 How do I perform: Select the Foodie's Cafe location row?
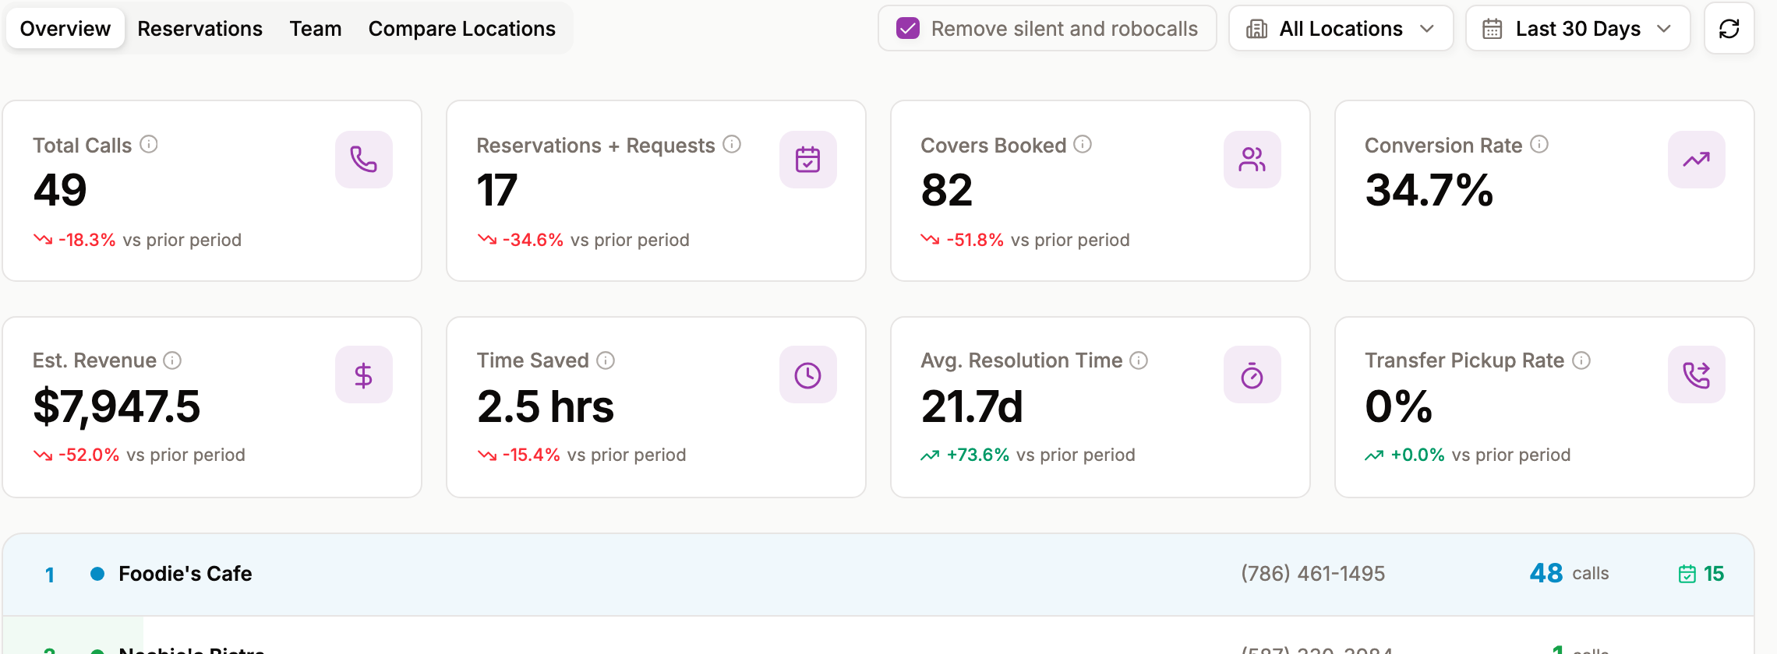[x=878, y=575]
